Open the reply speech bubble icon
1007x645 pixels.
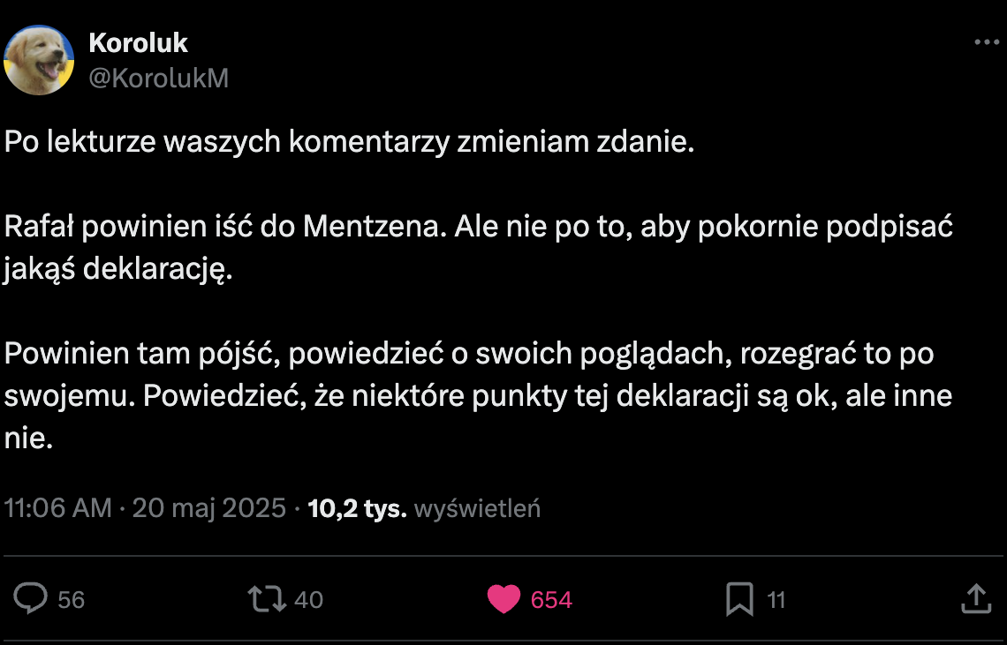pyautogui.click(x=32, y=600)
